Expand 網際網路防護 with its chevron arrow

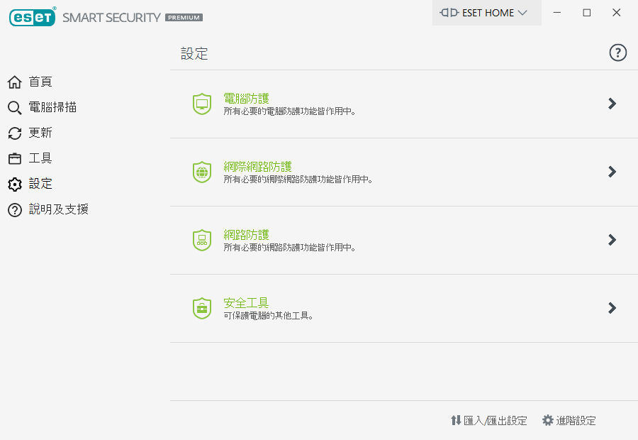pyautogui.click(x=612, y=172)
